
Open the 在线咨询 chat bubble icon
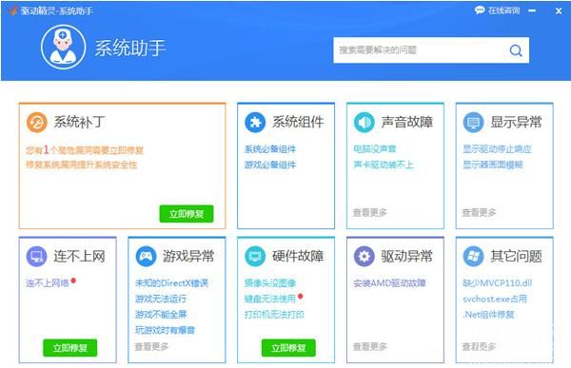[x=480, y=10]
